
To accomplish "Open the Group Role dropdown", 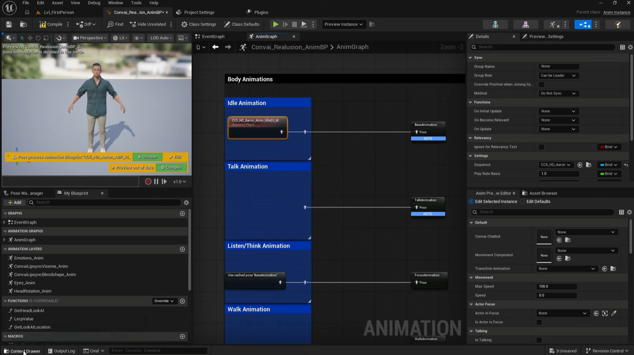I will tap(558, 76).
